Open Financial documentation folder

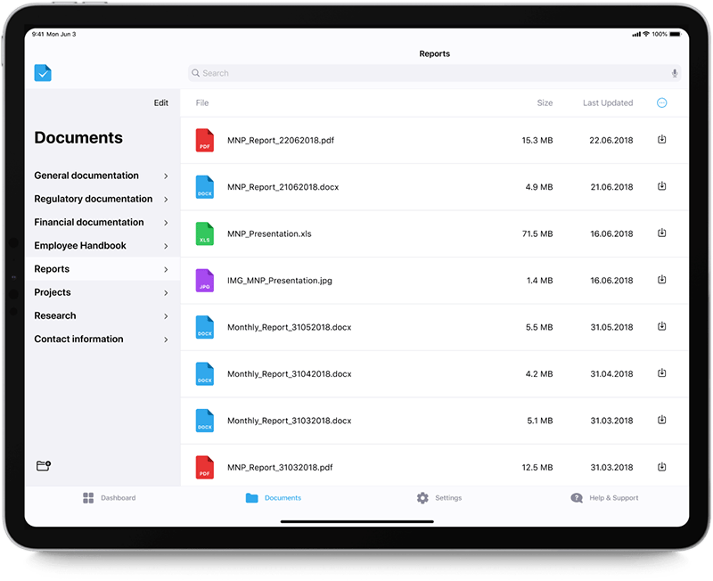pos(102,222)
